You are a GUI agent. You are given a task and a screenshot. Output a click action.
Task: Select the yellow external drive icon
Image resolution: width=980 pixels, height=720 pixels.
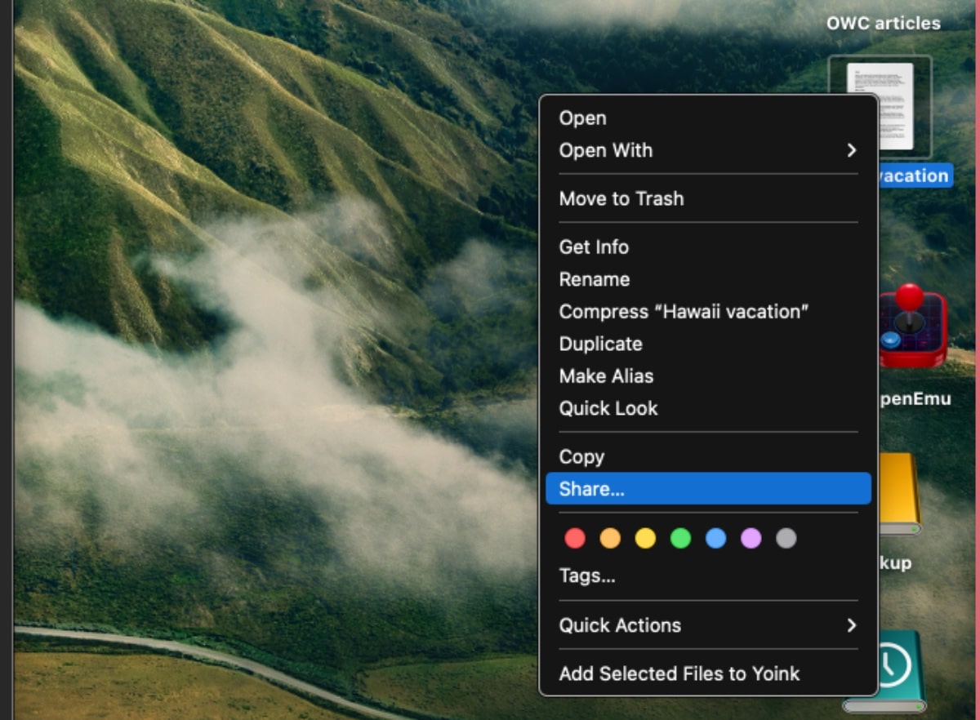pyautogui.click(x=898, y=494)
